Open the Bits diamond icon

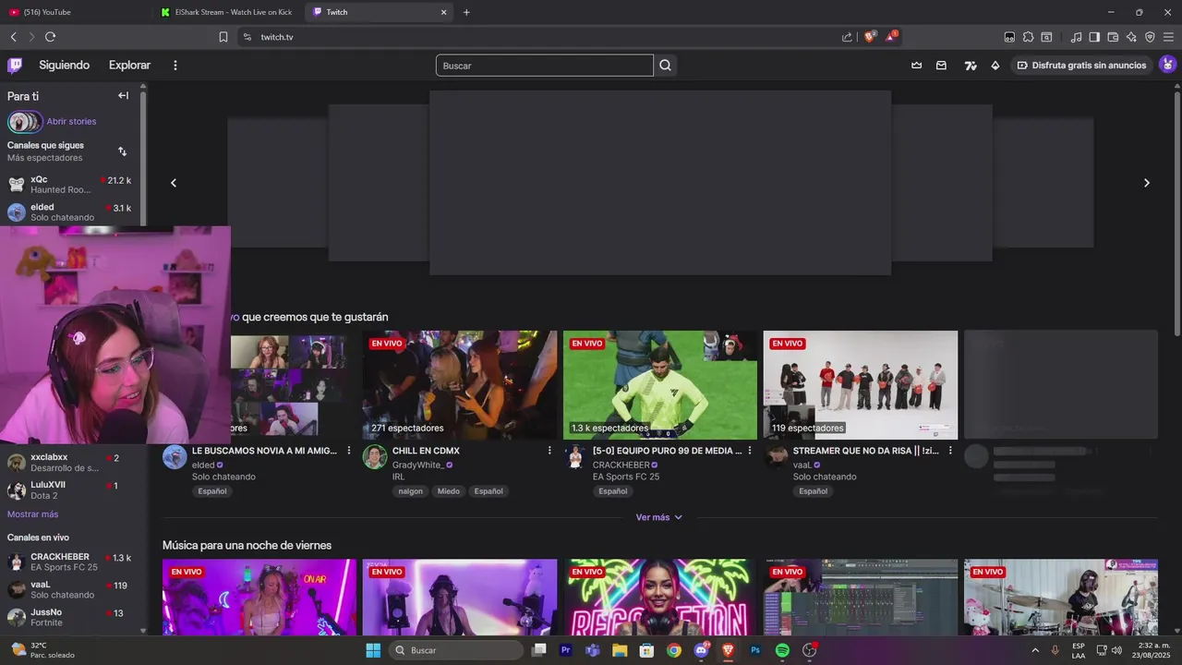(x=995, y=65)
